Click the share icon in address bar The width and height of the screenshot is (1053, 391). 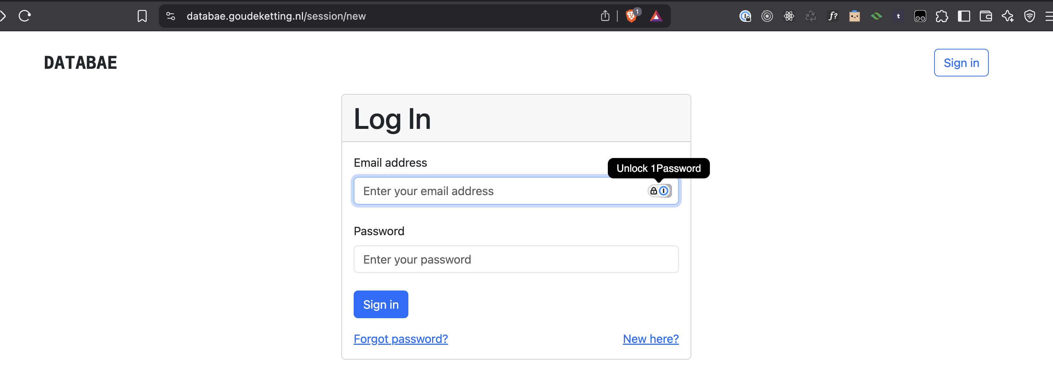(605, 16)
